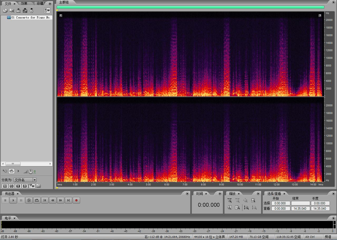Switch to the 收藏 (Favorites) tab
The height and width of the screenshot is (240, 337).
tap(41, 3)
